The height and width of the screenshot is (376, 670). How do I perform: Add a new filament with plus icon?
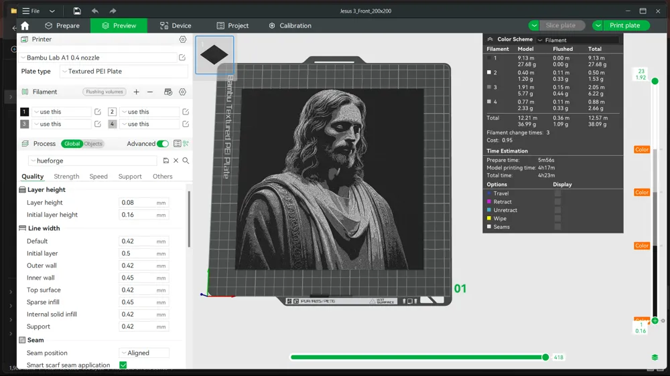[x=136, y=92]
